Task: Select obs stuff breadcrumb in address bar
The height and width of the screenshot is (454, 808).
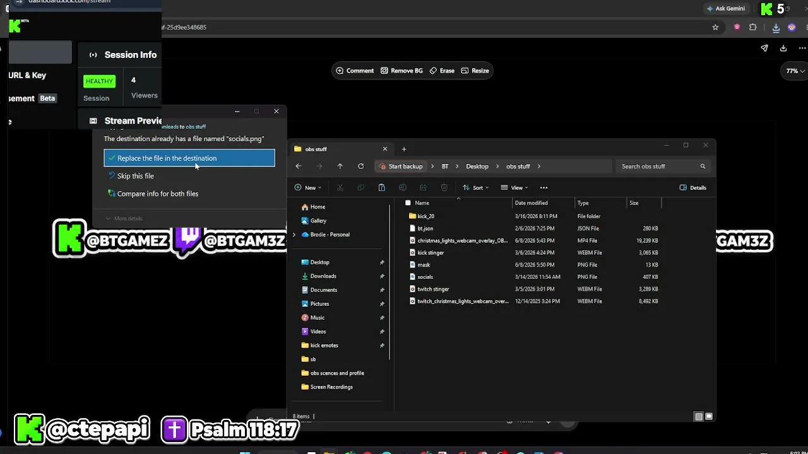Action: (518, 166)
